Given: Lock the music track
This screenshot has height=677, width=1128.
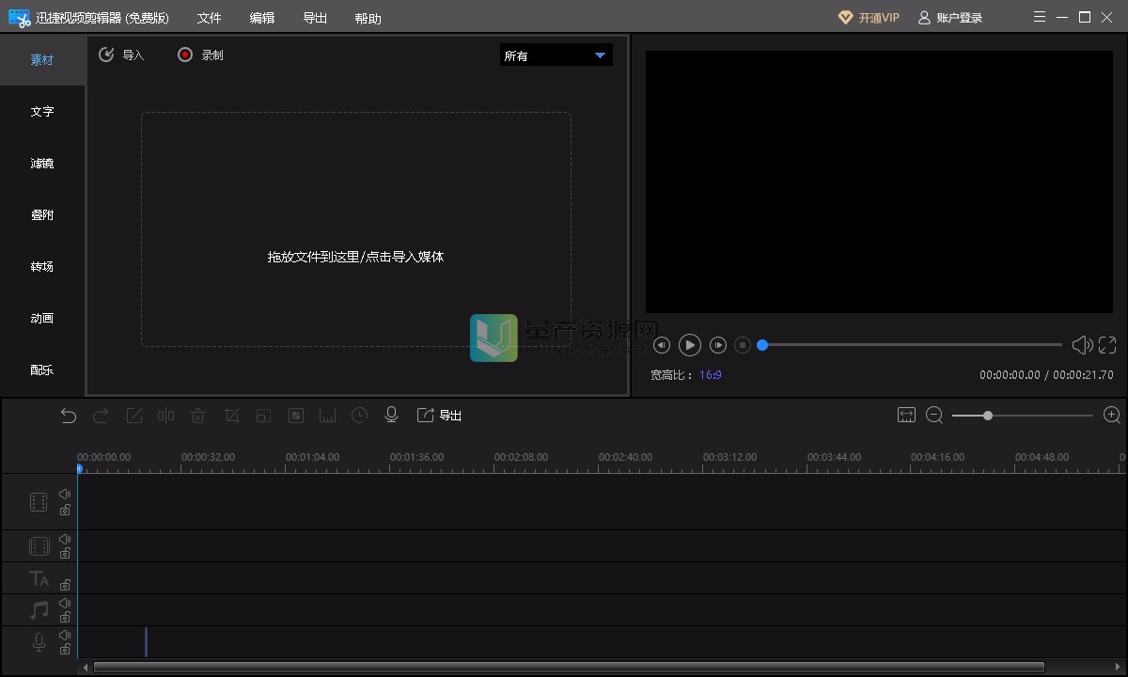Looking at the screenshot, I should point(65,618).
